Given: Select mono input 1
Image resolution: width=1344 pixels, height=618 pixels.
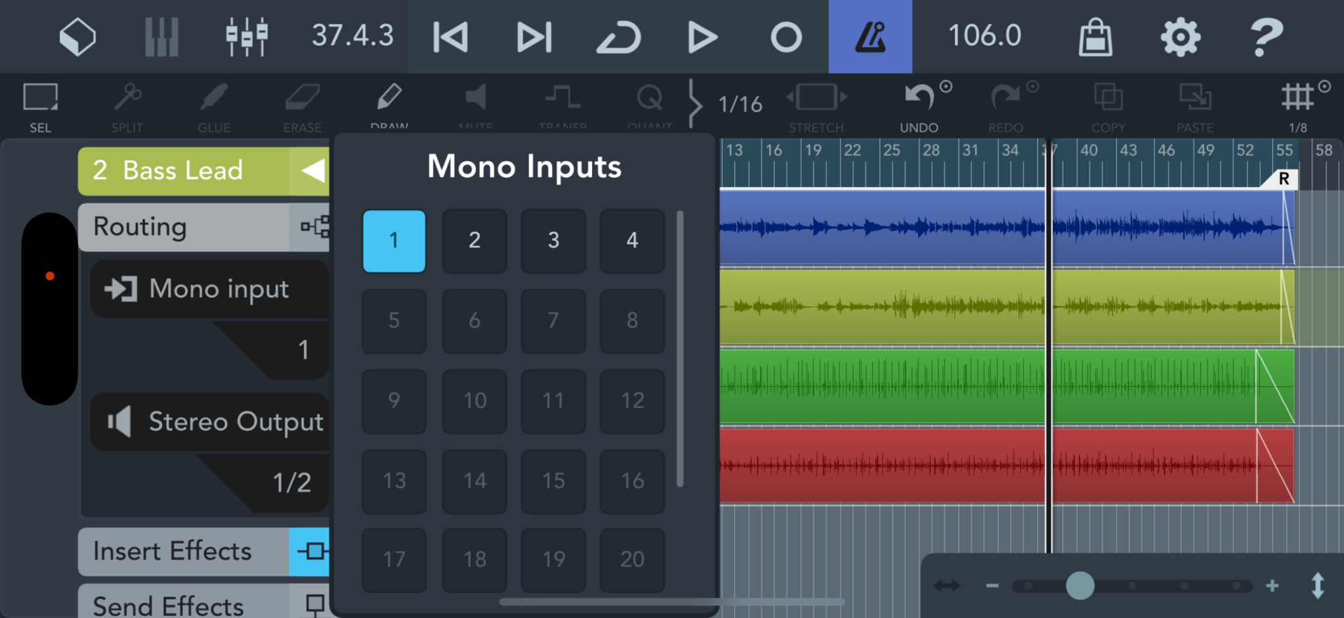Looking at the screenshot, I should tap(394, 241).
